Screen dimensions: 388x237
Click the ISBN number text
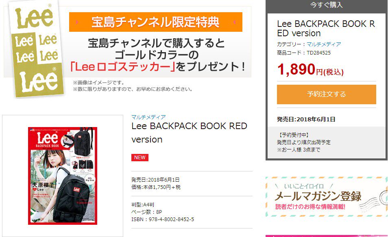tap(163, 219)
